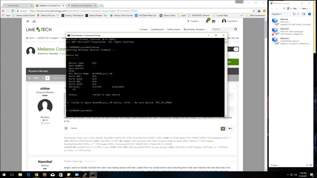Go up one level in Network Connections
The width and height of the screenshot is (317, 178).
coord(284,9)
